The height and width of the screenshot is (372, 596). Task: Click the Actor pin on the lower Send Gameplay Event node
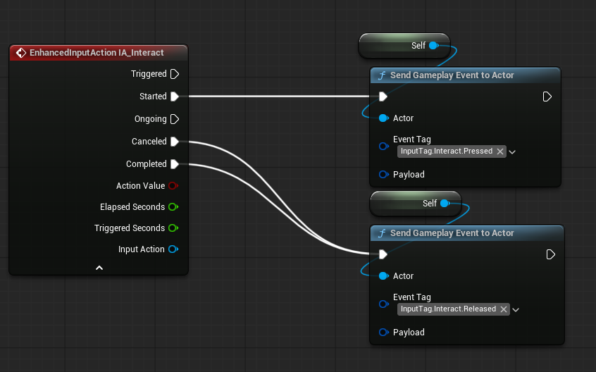coord(383,276)
